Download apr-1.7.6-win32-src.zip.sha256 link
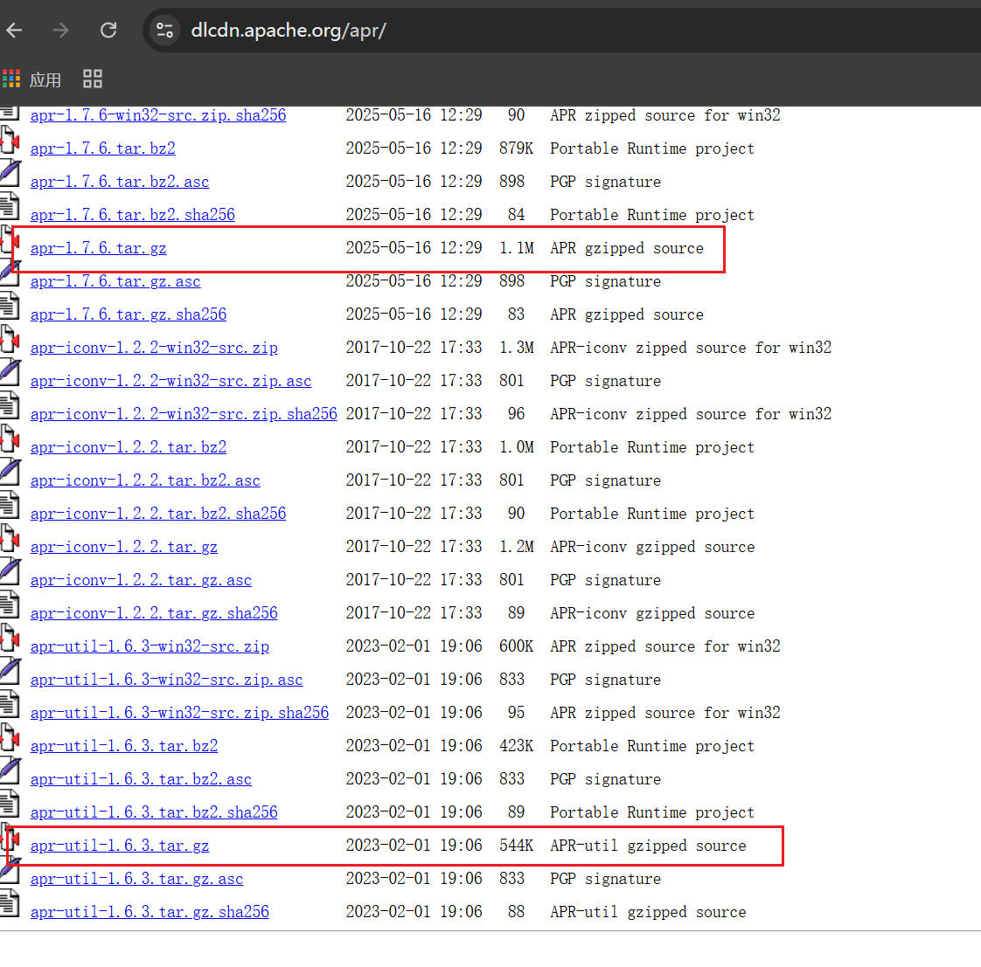981x967 pixels. click(158, 115)
